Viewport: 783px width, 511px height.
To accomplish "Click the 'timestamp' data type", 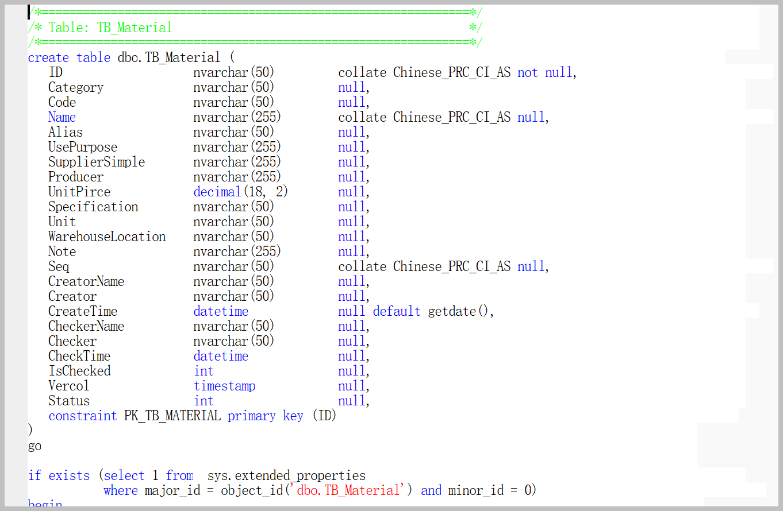I will coord(224,386).
